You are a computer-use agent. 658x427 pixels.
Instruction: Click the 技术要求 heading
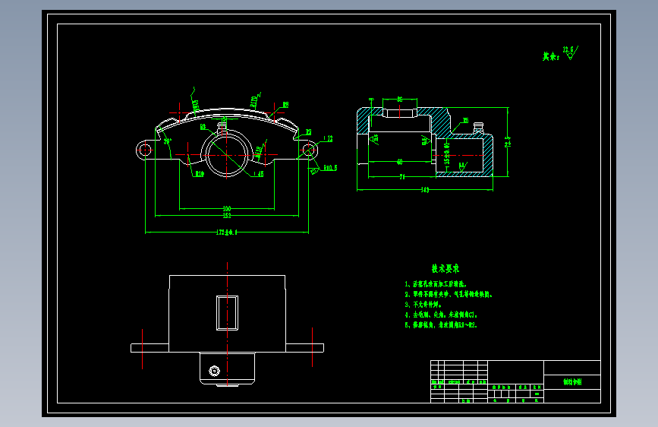[445, 268]
